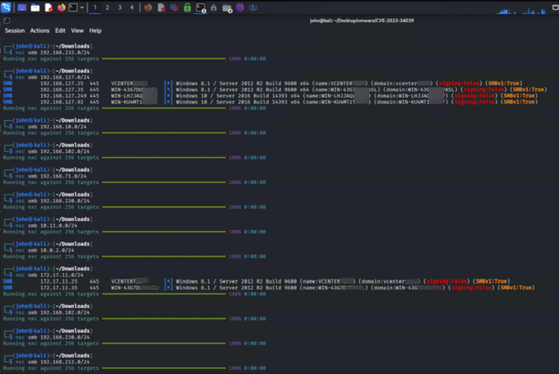Click the command nxc smb 192.168.213.0/24
The image size is (559, 374).
[x=53, y=362]
